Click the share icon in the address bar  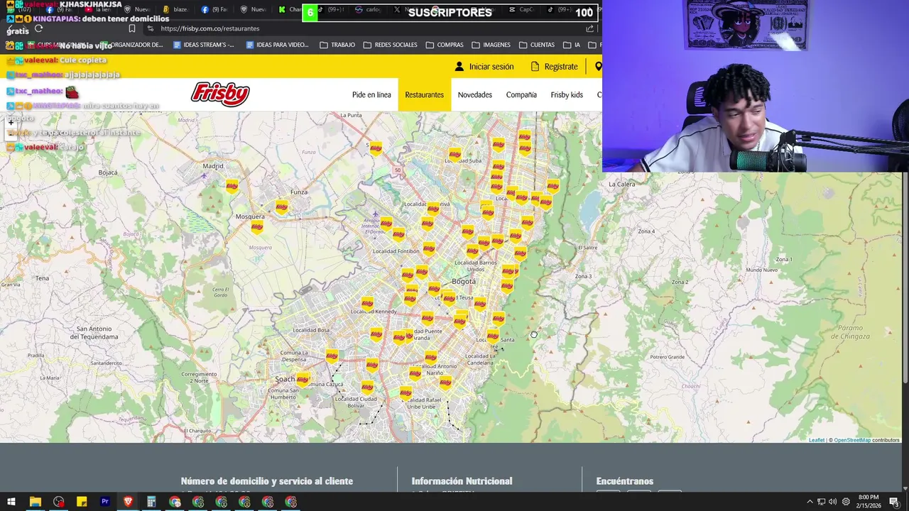589,28
